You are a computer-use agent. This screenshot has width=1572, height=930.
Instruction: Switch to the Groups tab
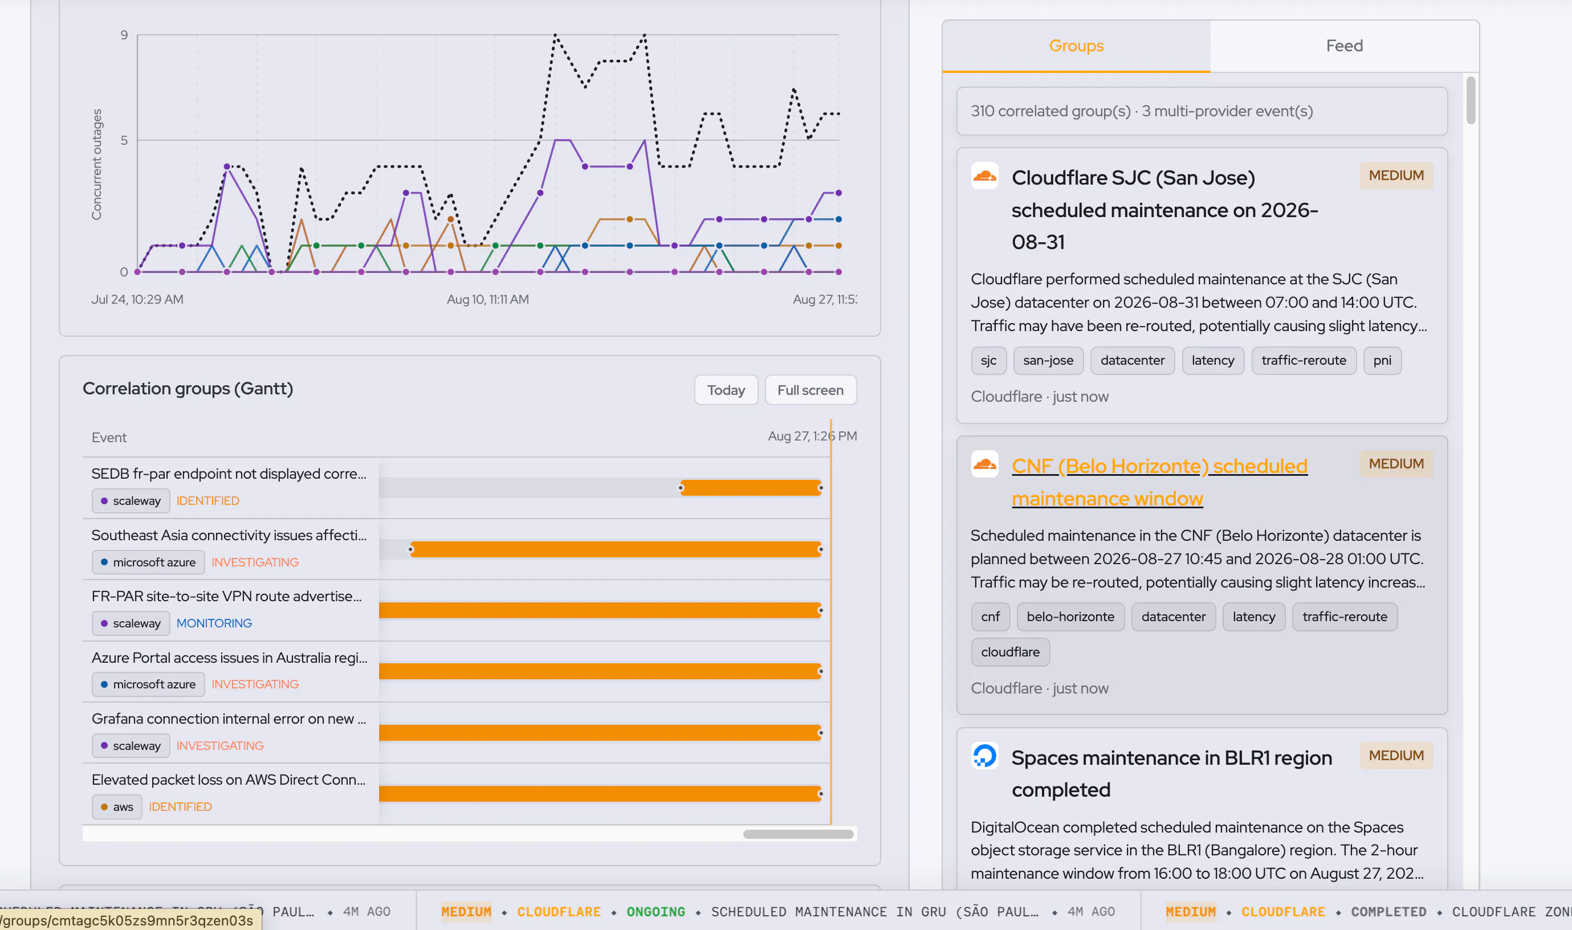(x=1076, y=46)
